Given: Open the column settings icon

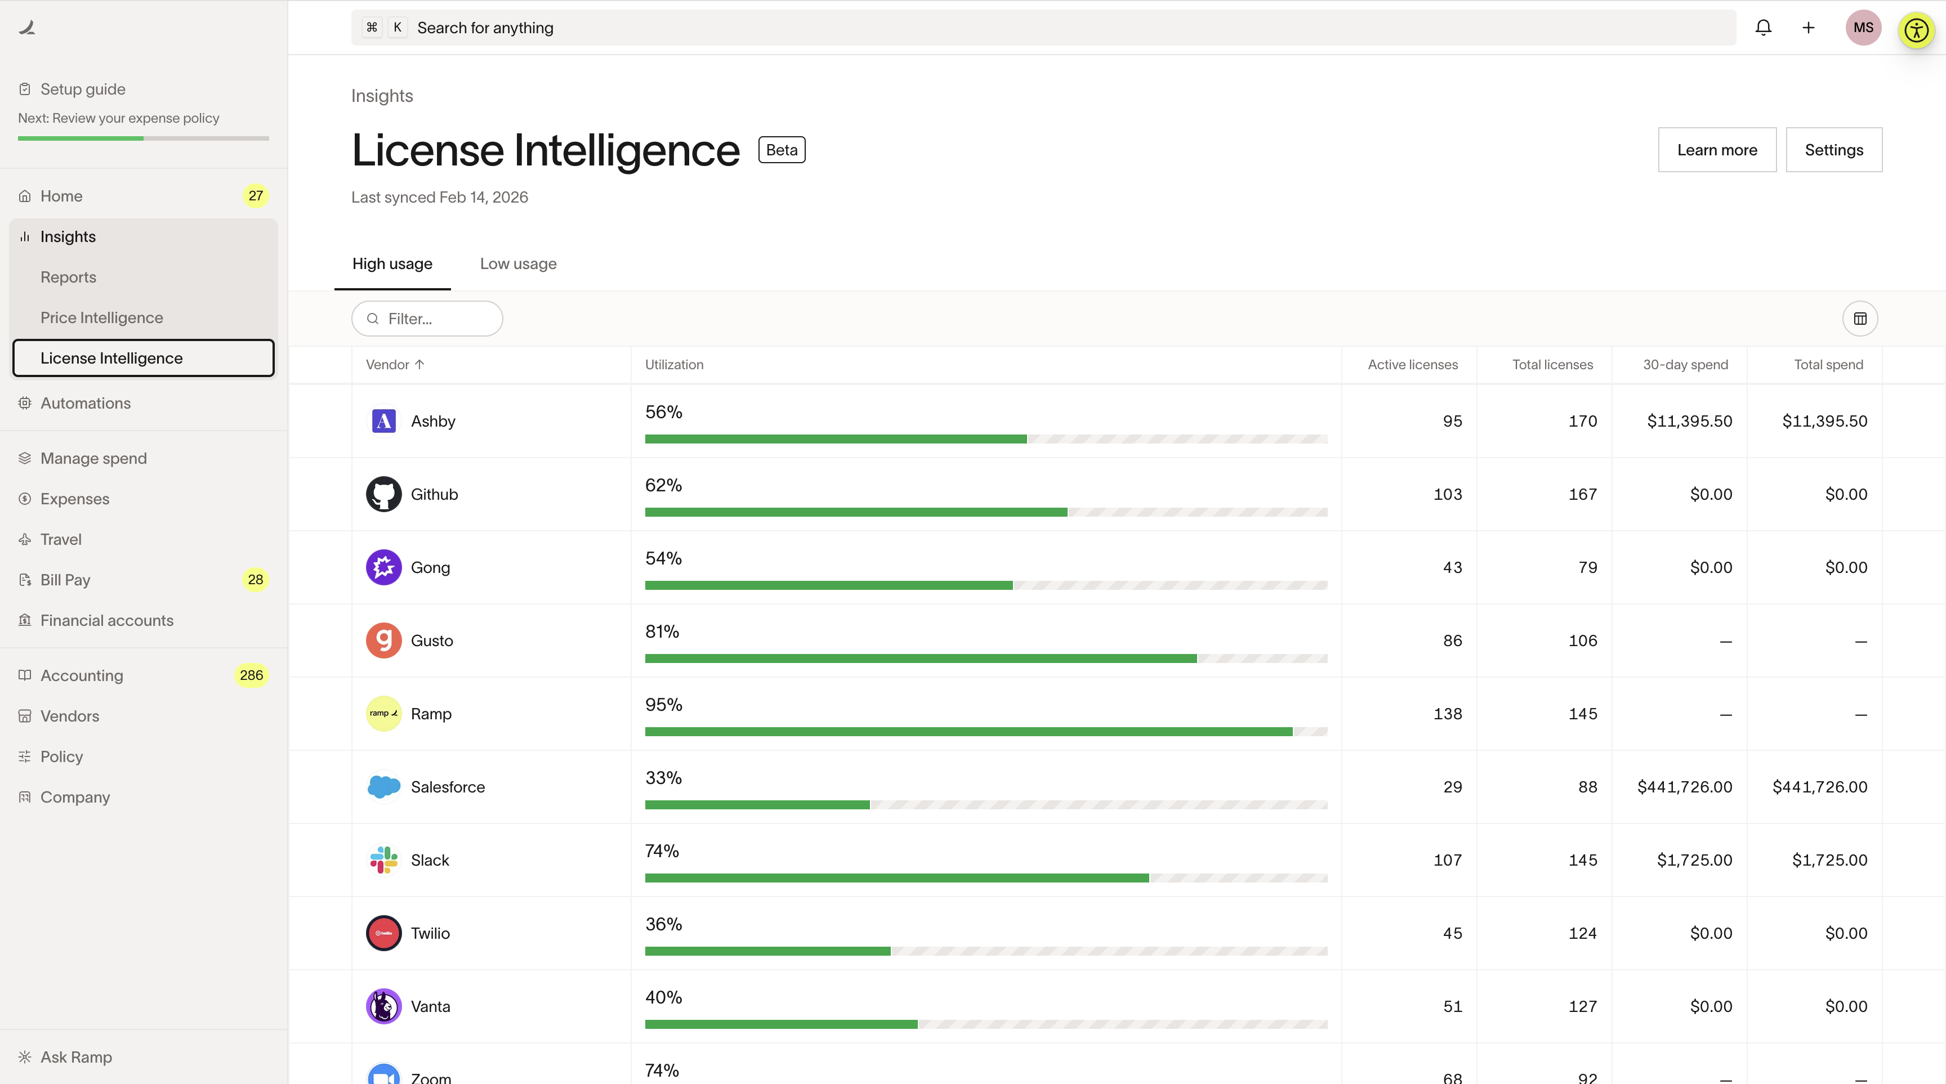Looking at the screenshot, I should 1860,319.
